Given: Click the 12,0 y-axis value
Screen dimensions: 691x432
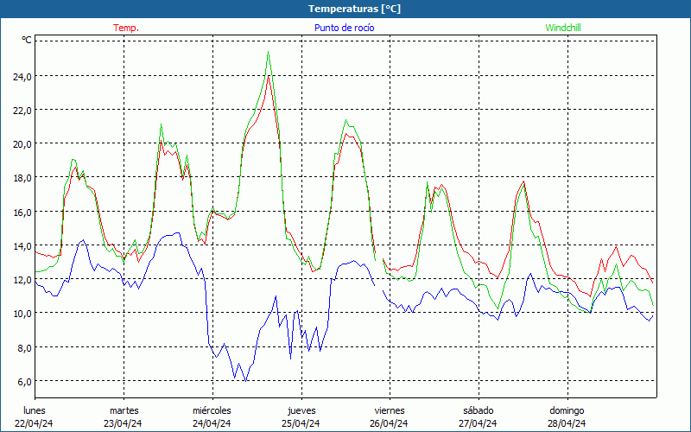Looking at the screenshot, I should pyautogui.click(x=22, y=279).
